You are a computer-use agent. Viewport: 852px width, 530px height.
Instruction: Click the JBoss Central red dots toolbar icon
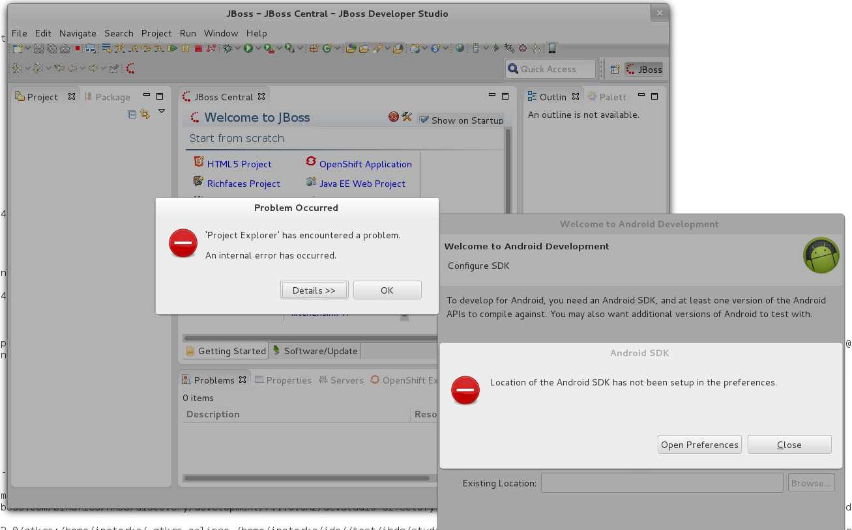tap(130, 68)
